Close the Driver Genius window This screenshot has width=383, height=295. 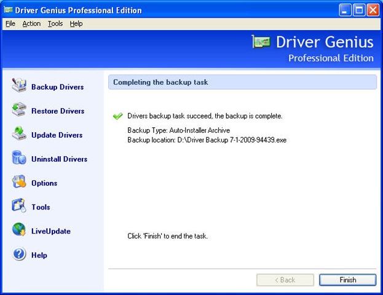[x=373, y=10]
